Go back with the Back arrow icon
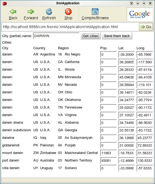Viewport: 155px width, 184px height. (x=13, y=12)
